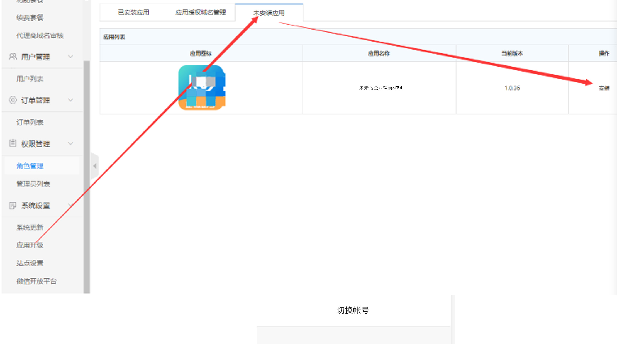This screenshot has height=344, width=617.
Task: Open 订单列表 in sidebar
Action: click(x=30, y=123)
